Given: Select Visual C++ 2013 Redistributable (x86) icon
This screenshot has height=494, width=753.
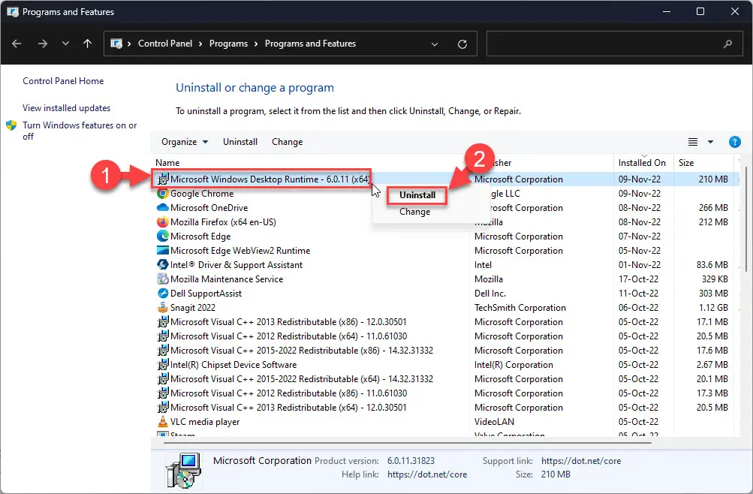Looking at the screenshot, I should point(163,321).
